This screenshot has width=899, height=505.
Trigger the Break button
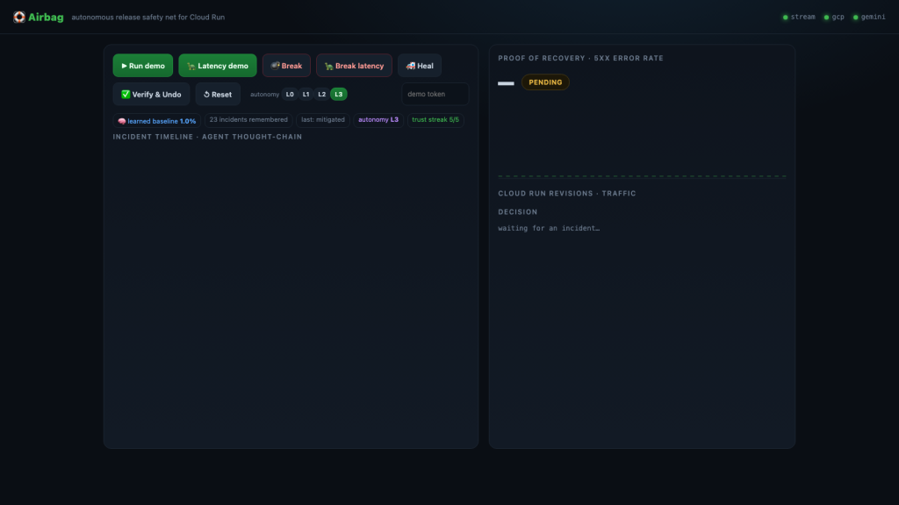point(286,66)
